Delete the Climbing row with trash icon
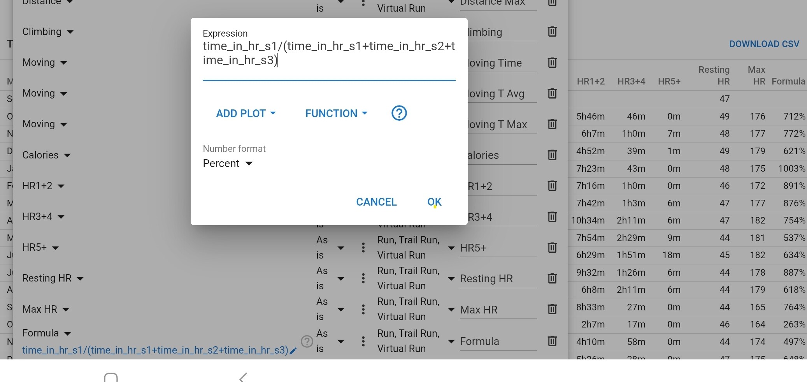This screenshot has height=382, width=807. coord(552,32)
